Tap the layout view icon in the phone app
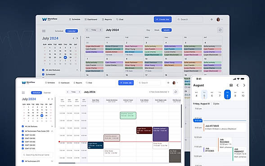This screenshot has height=166, width=265. pyautogui.click(x=231, y=85)
